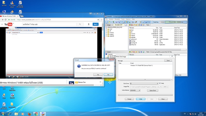Open Windows Explorer folder in taskbar

click(x=16, y=114)
